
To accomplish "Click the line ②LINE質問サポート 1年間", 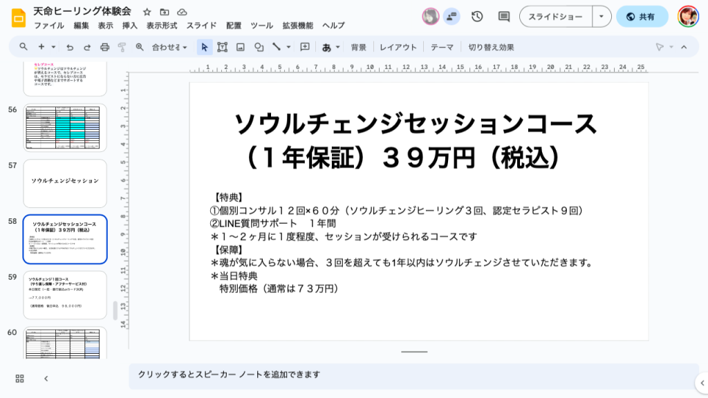I will (x=272, y=223).
